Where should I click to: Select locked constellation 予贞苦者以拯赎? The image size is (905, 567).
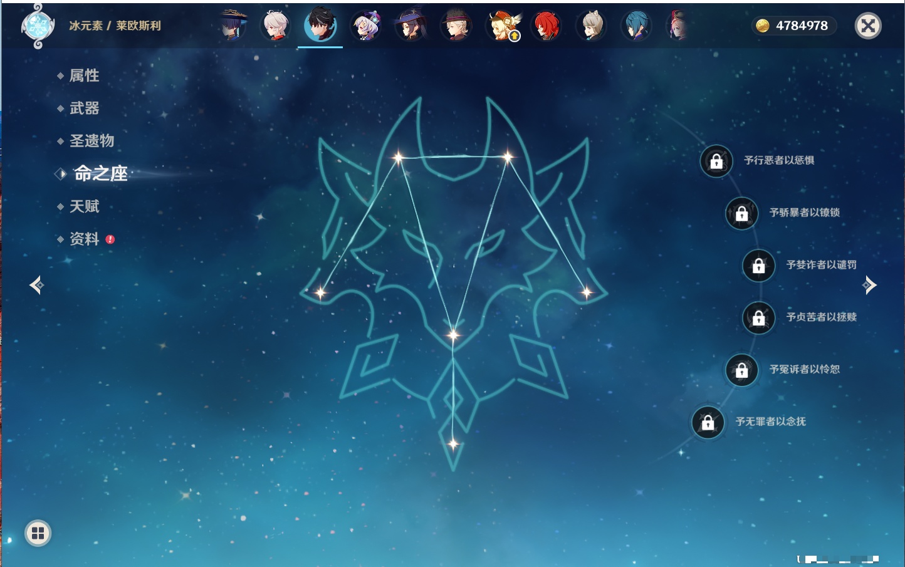pos(759,318)
